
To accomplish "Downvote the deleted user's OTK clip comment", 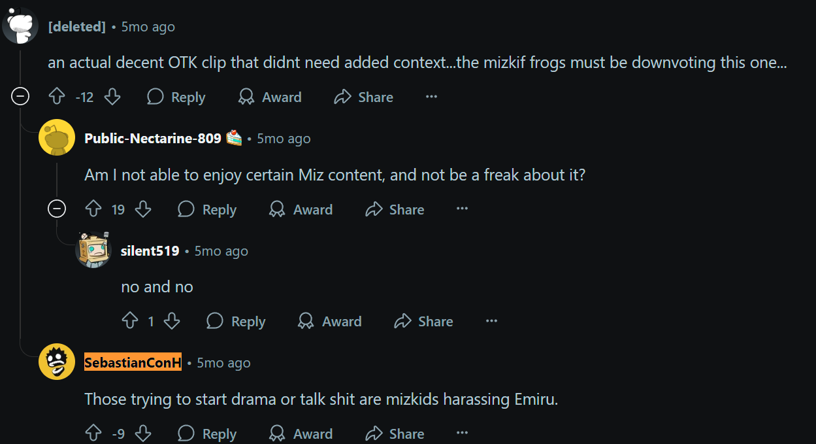I will coord(112,97).
